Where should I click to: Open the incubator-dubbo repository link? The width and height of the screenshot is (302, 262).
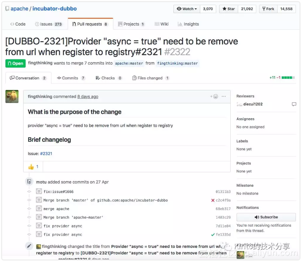point(55,9)
